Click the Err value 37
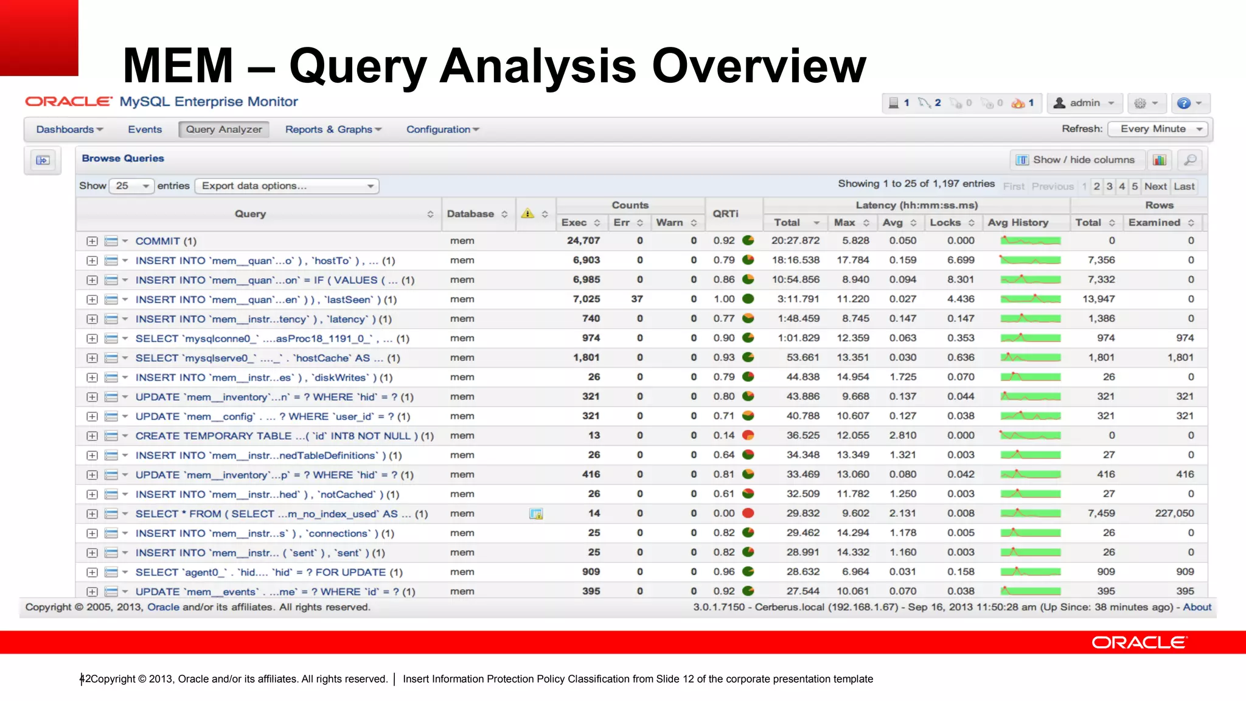 [x=636, y=299]
